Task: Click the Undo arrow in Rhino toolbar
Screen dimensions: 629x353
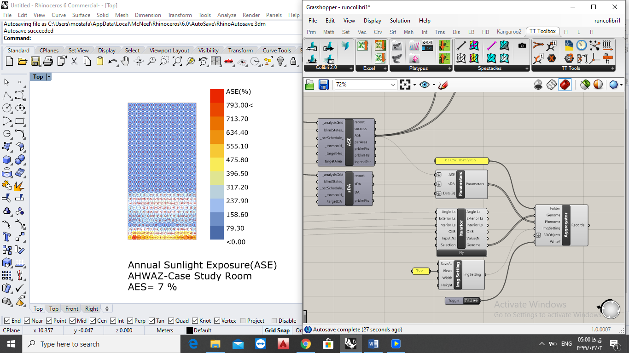Action: pyautogui.click(x=112, y=61)
